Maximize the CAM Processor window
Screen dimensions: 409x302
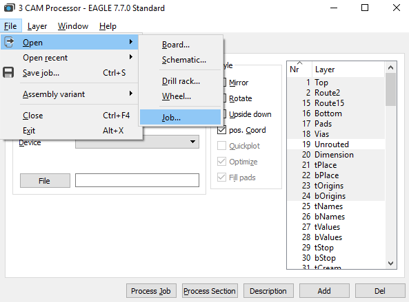point(365,8)
